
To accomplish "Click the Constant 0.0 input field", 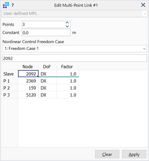I will (46, 33).
